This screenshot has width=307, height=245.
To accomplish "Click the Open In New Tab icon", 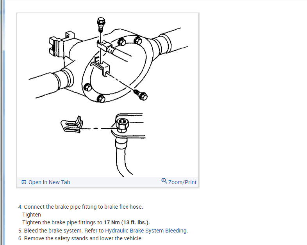I will coord(24,182).
